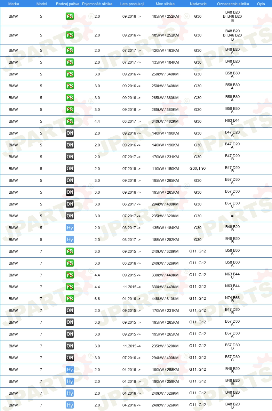This screenshot has height=411, width=272.
Task: Click the petrol icon in the 2.0 135kW / 184KM row from 07.2017
Action: pos(70,62)
